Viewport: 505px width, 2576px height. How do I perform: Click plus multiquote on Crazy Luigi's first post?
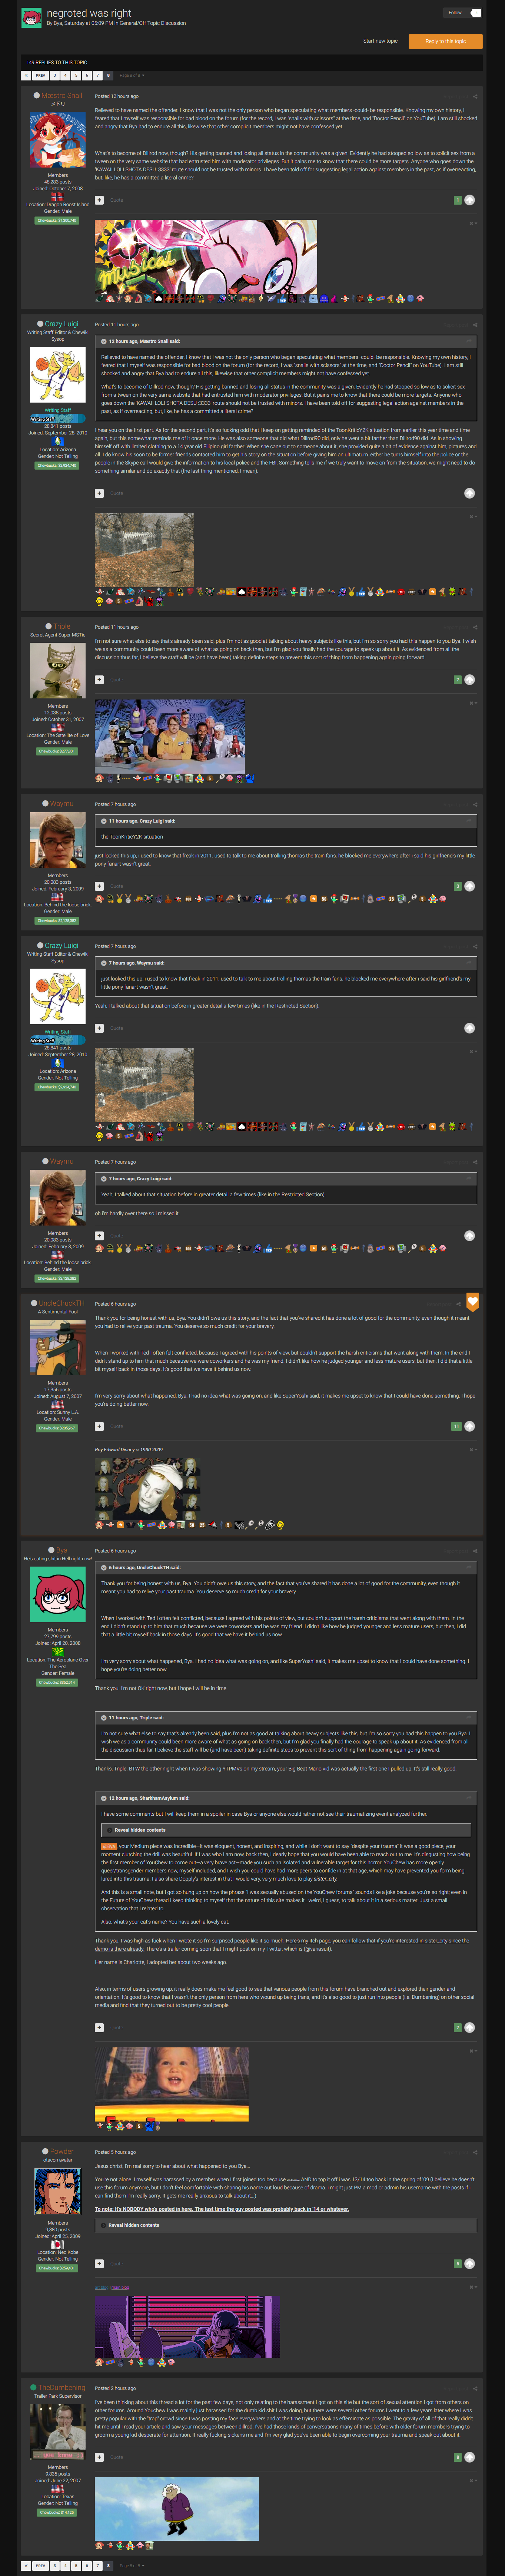click(x=99, y=493)
